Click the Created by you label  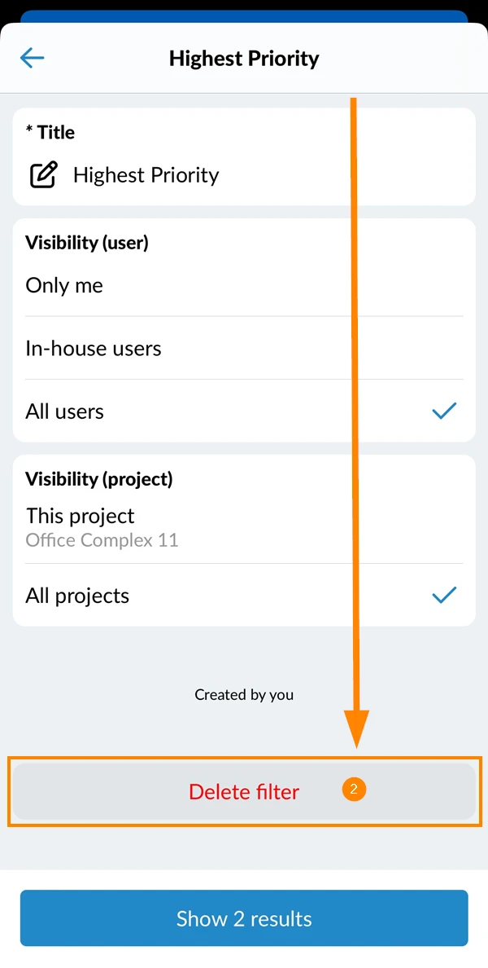pos(244,694)
